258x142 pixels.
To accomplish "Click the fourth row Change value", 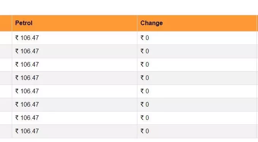I will (x=145, y=78).
